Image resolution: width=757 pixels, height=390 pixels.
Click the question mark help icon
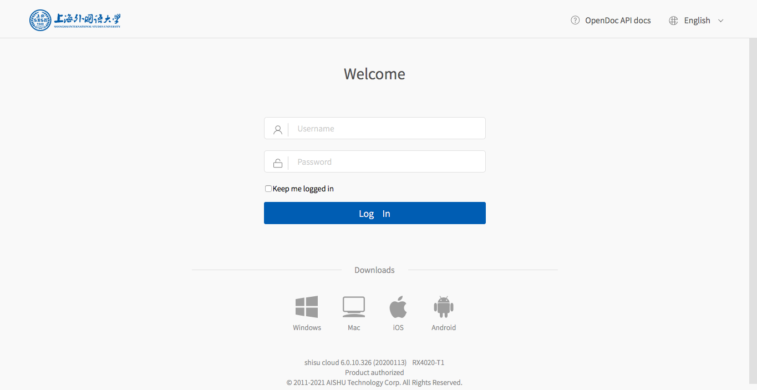[575, 21]
